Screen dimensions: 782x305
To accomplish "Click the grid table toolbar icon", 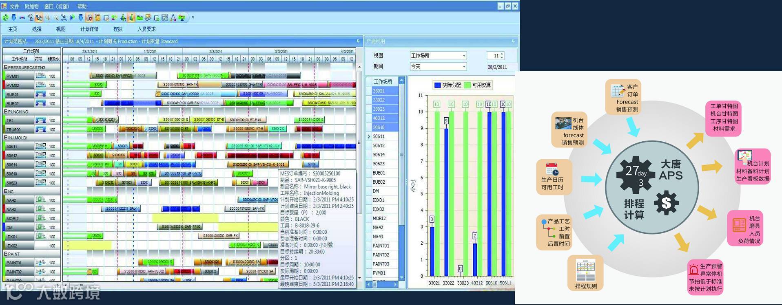I will click(164, 18).
